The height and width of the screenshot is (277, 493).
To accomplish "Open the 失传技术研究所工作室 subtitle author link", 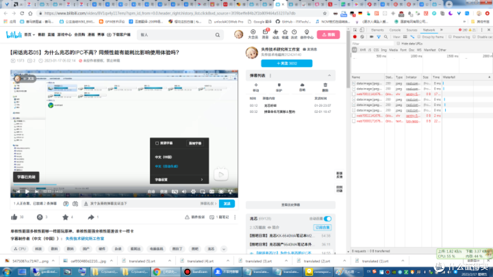I will coord(84,239).
